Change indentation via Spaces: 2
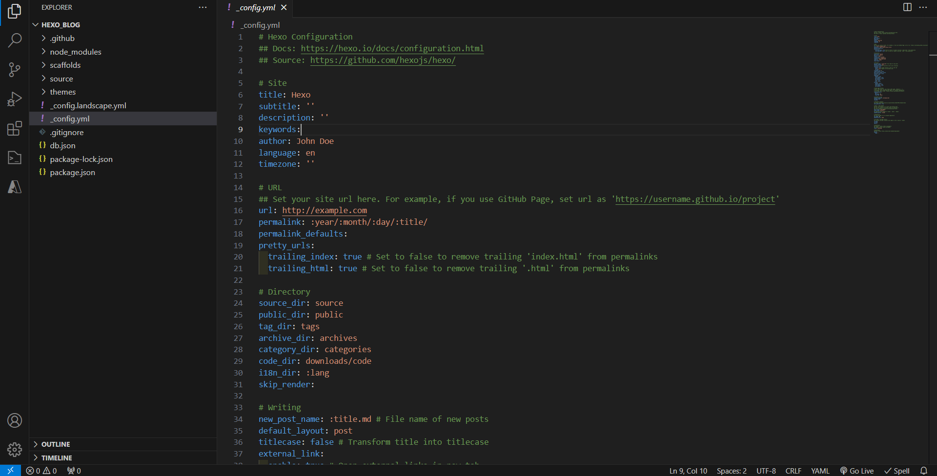 click(x=732, y=471)
